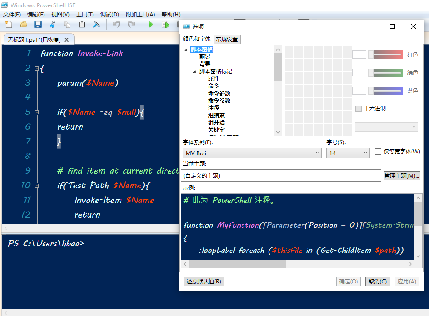The height and width of the screenshot is (316, 429).
Task: Collapse the 脚本窗格标记 tree node
Action: click(194, 71)
